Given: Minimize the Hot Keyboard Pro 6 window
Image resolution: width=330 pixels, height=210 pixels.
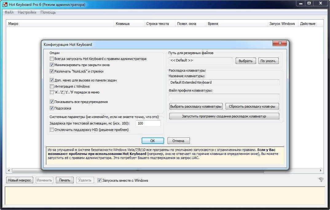Looking at the screenshot, I should [301, 3].
